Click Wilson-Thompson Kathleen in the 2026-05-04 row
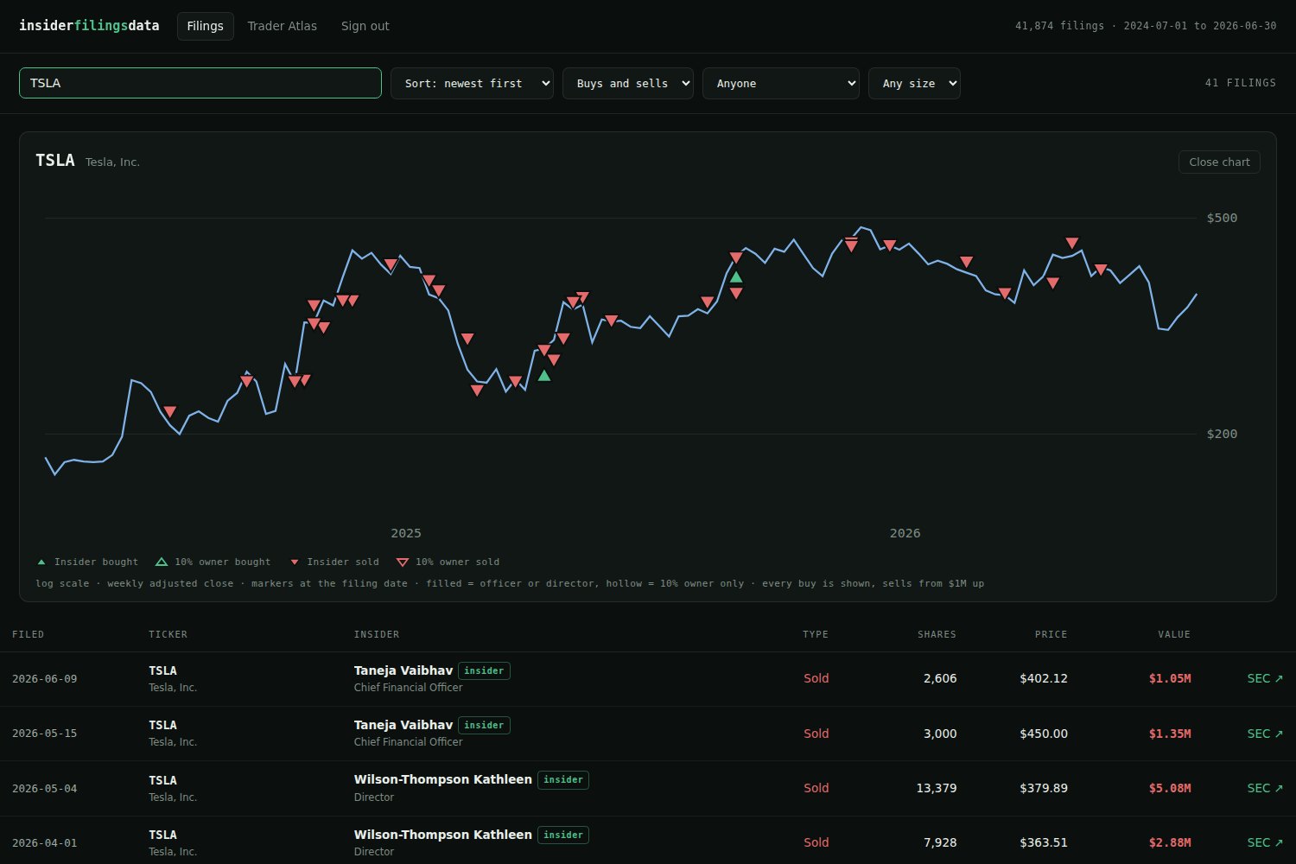This screenshot has height=864, width=1296. pos(443,779)
